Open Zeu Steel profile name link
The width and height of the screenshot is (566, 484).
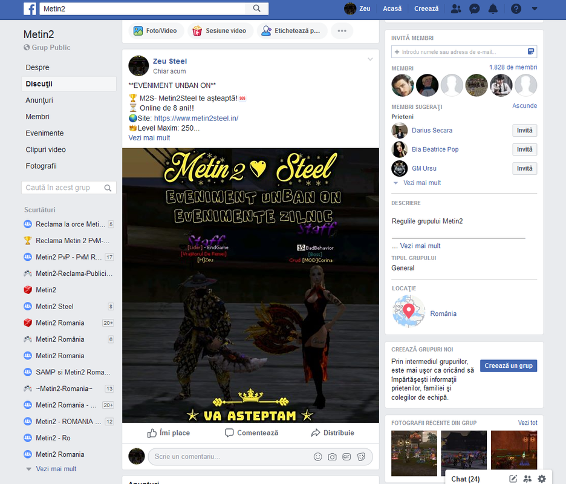(x=170, y=61)
